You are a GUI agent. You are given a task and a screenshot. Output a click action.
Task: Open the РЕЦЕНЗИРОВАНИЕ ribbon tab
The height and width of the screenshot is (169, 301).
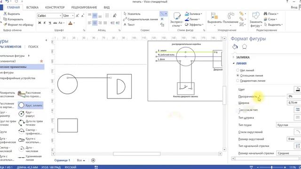point(84,8)
